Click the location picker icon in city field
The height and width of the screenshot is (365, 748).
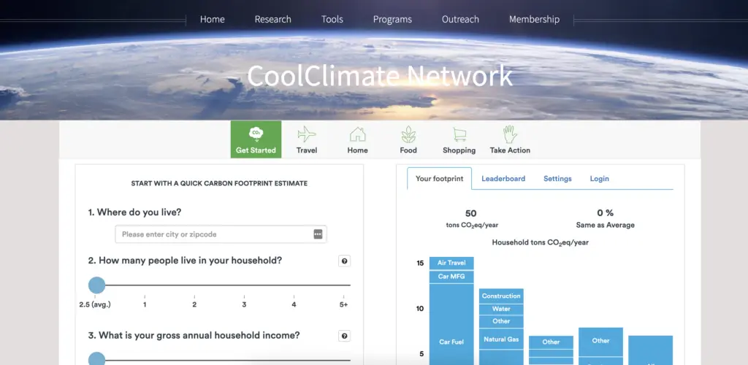pos(318,234)
